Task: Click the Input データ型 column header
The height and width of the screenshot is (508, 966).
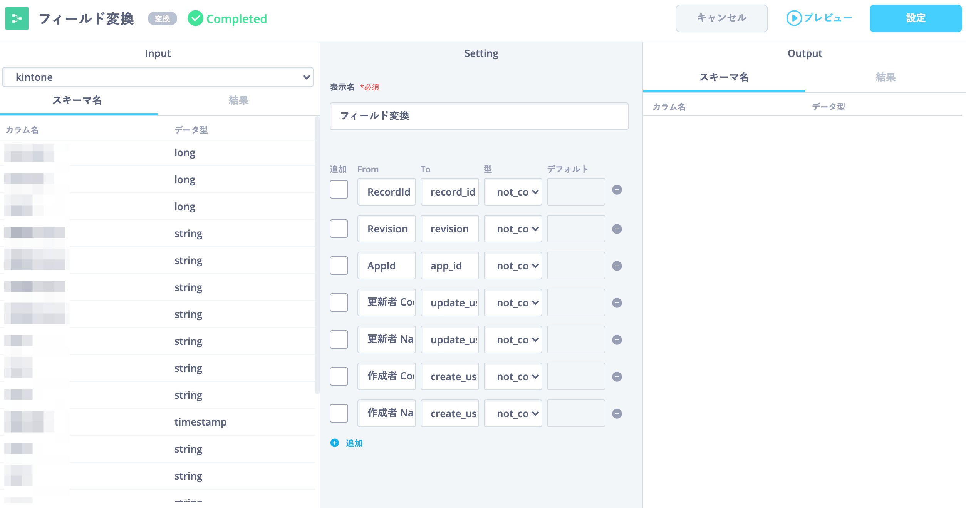Action: (x=191, y=130)
